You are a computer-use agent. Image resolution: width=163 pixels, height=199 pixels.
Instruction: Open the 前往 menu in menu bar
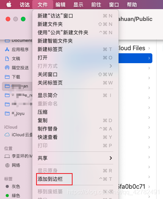coord(96,5)
